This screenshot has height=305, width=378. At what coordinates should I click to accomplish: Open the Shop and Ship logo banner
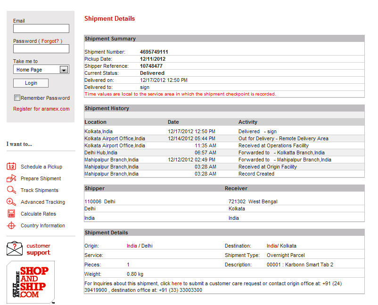pos(31,282)
